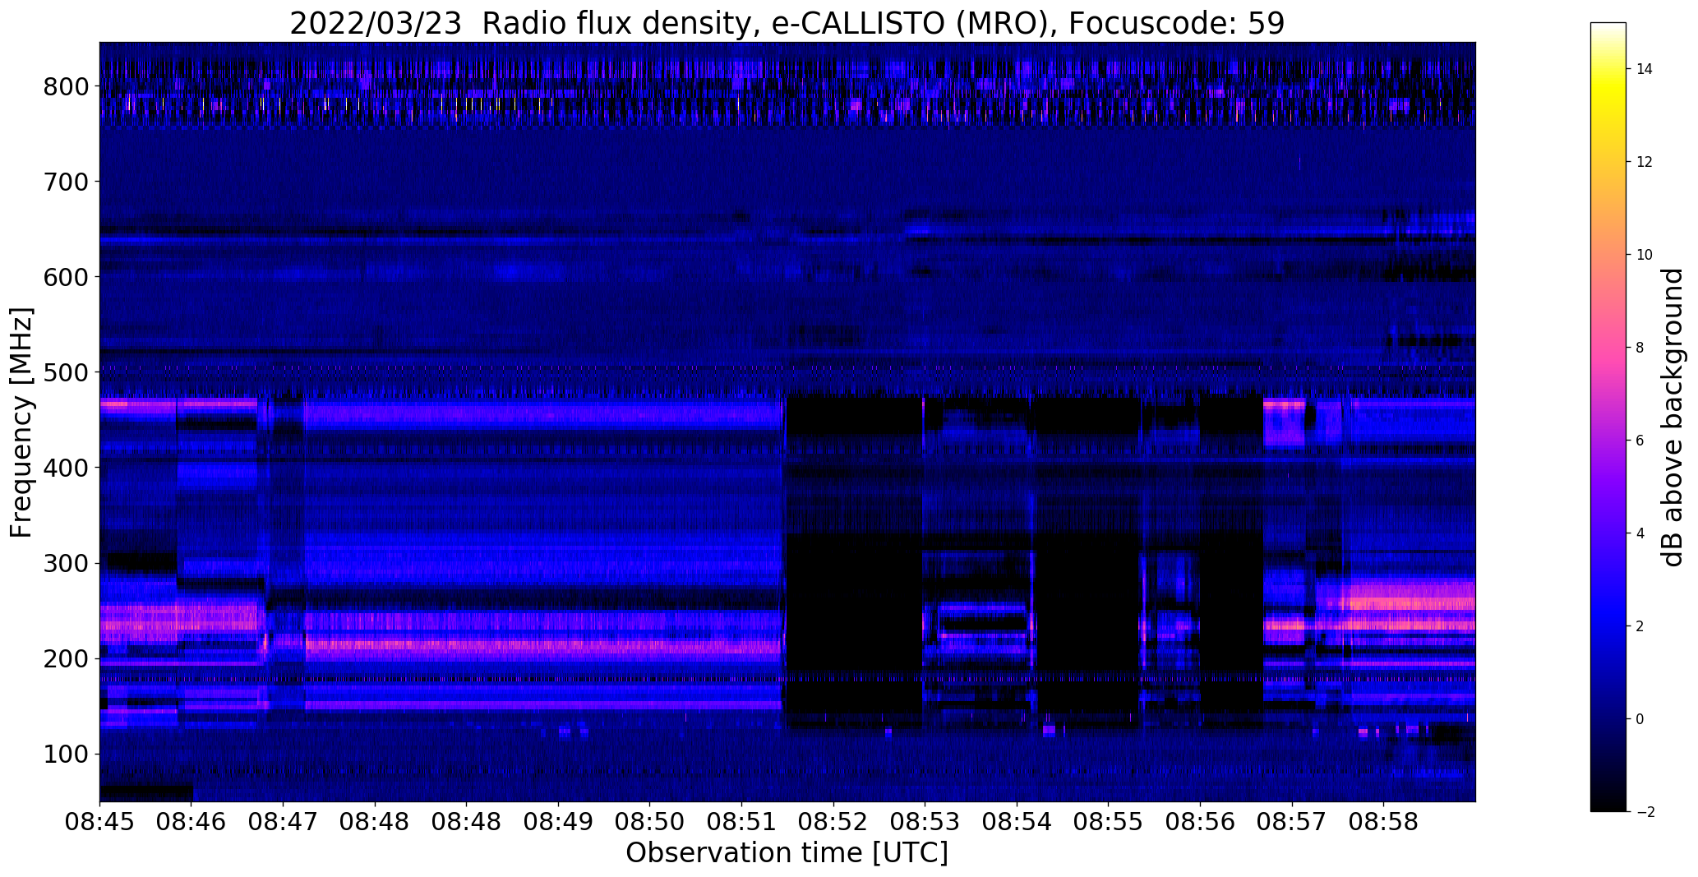Click the 100 frequency tick label

coord(66,754)
